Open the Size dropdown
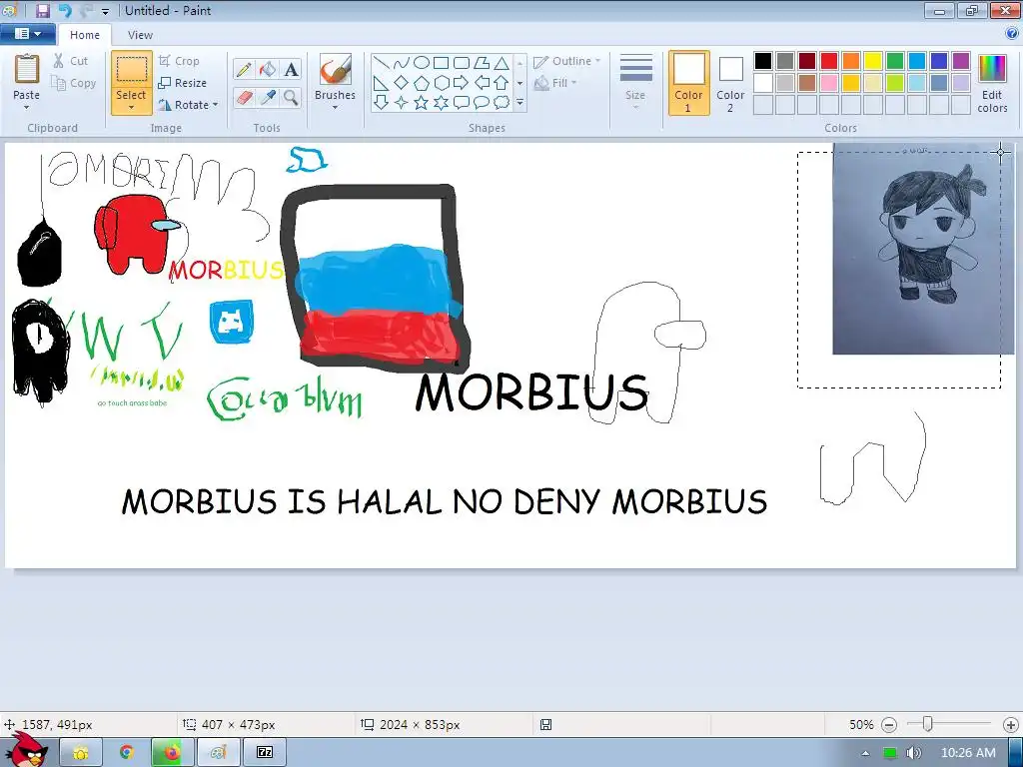1023x767 pixels. click(635, 83)
